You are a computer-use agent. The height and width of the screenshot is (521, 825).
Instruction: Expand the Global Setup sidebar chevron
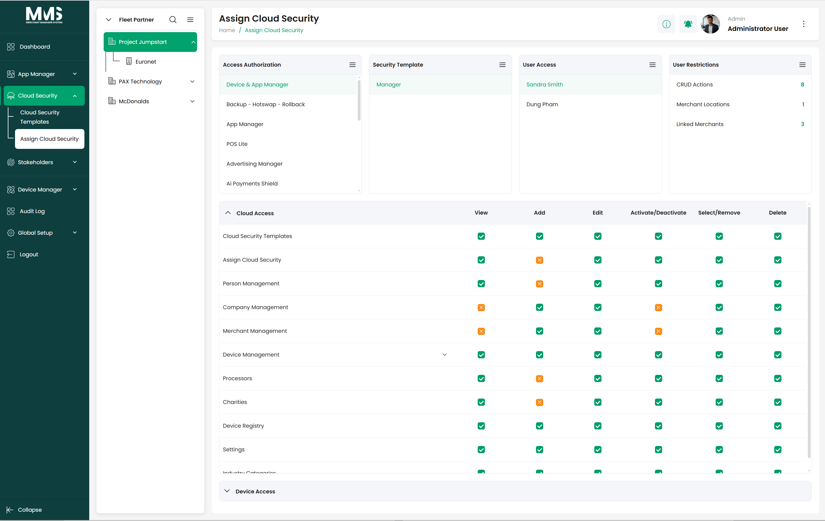75,233
